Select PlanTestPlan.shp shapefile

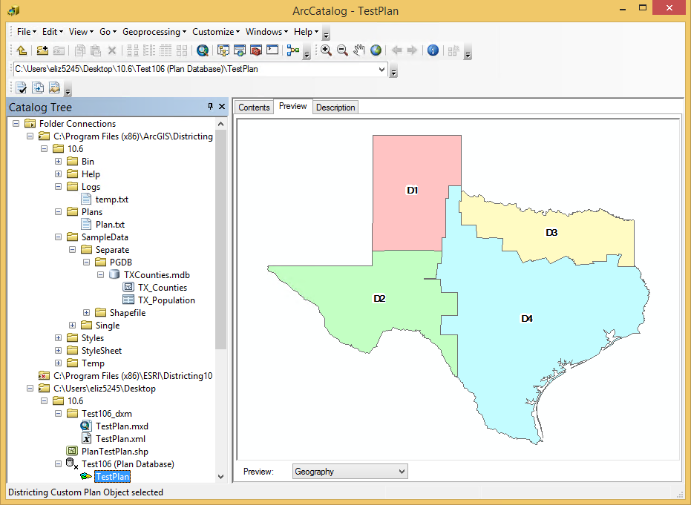(x=115, y=452)
